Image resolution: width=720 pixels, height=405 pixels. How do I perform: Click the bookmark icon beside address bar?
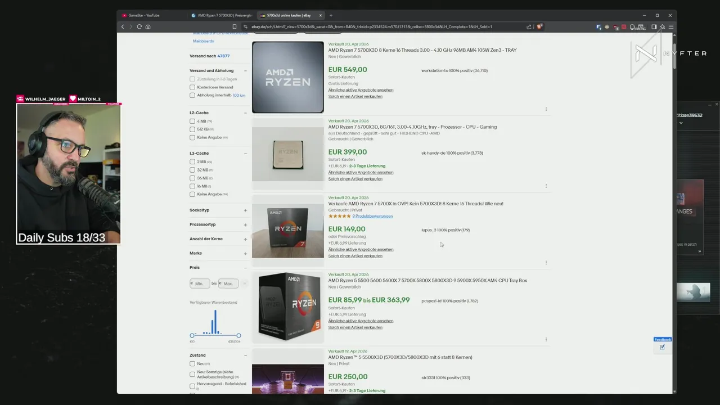(x=235, y=26)
